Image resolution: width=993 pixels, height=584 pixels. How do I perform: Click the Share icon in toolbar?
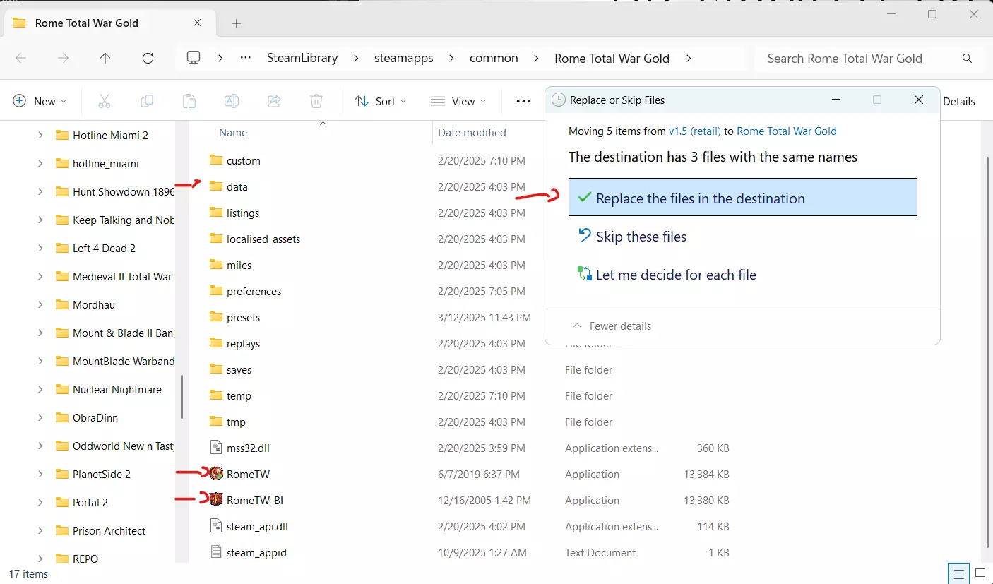(x=274, y=101)
